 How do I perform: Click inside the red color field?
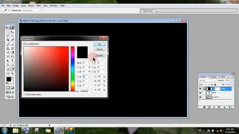46,69
